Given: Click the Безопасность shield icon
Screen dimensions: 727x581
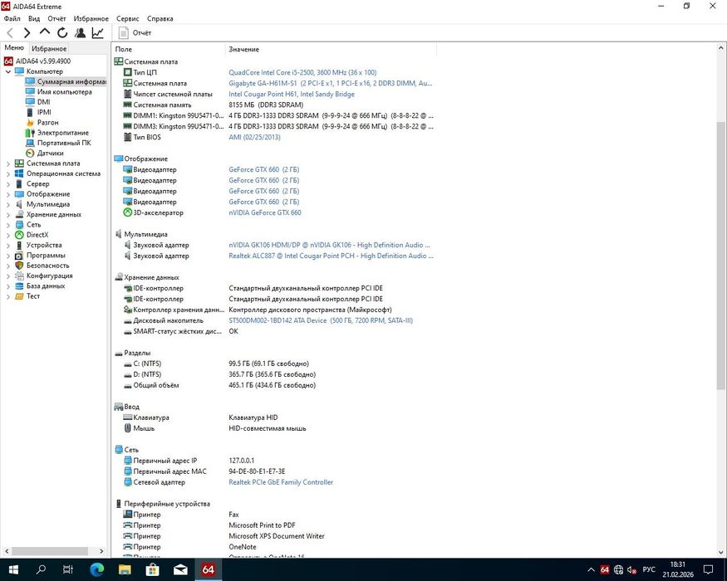Looking at the screenshot, I should point(19,266).
